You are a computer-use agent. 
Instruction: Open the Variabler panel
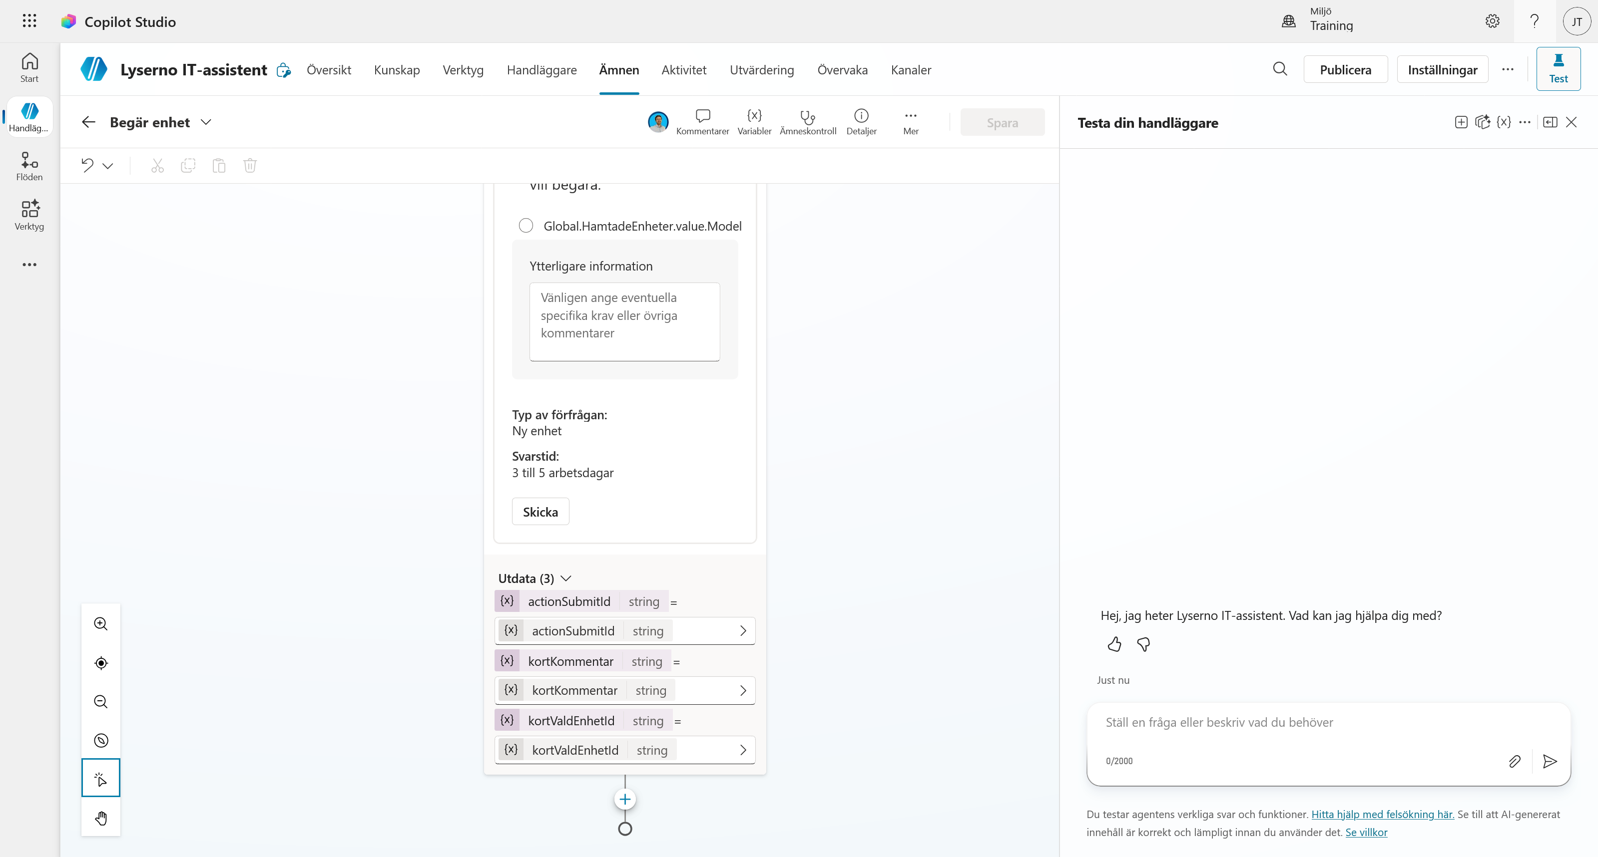click(x=754, y=122)
